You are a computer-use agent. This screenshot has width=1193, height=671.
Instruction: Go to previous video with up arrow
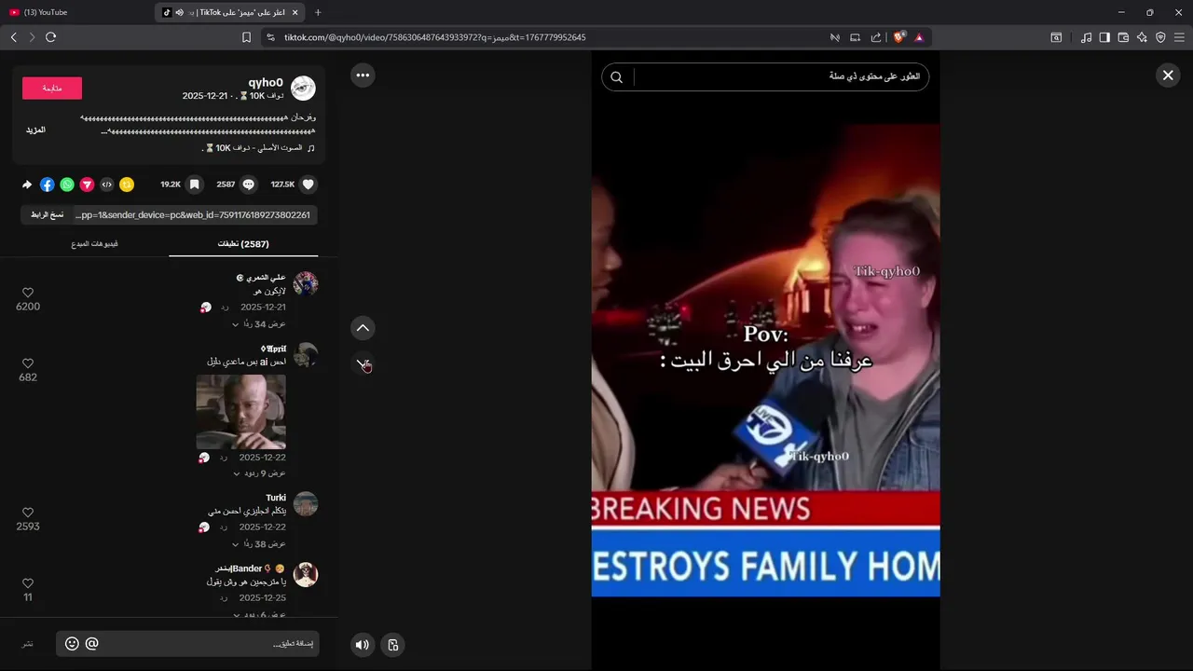pyautogui.click(x=363, y=328)
